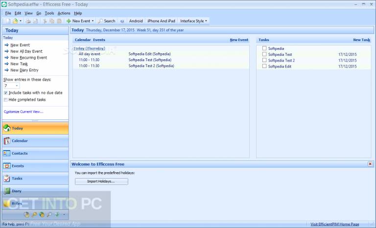Click the Import Holidays button
The width and height of the screenshot is (376, 228).
click(x=101, y=181)
